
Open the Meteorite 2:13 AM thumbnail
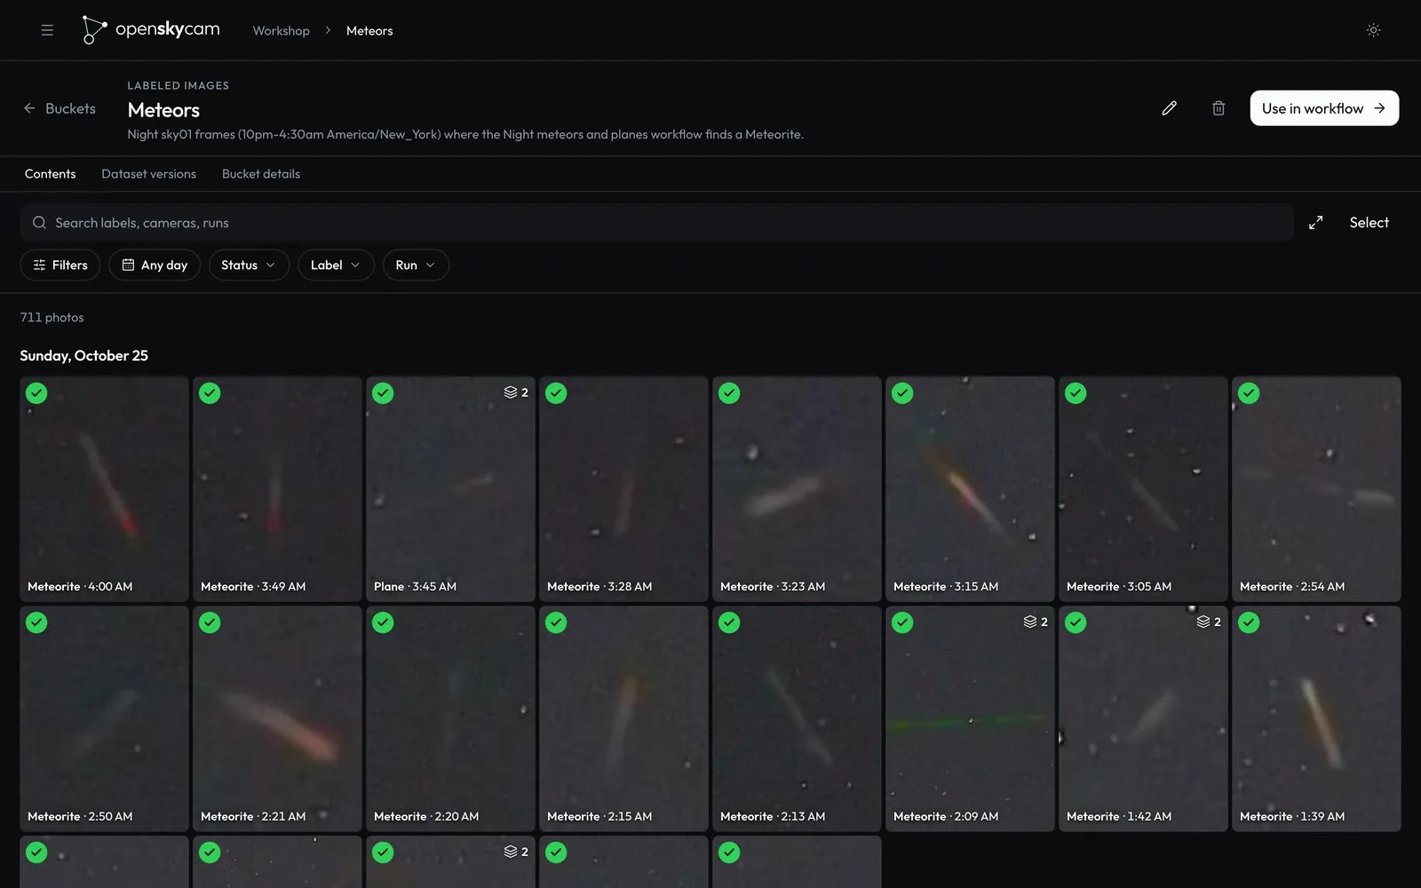point(797,718)
